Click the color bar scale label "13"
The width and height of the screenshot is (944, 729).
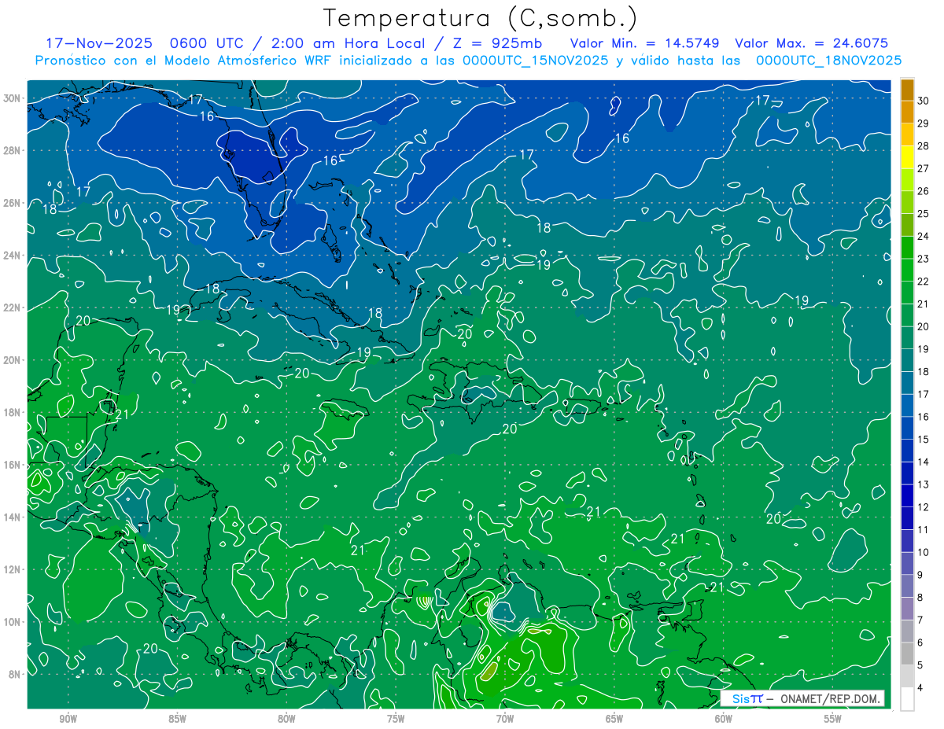coord(923,484)
